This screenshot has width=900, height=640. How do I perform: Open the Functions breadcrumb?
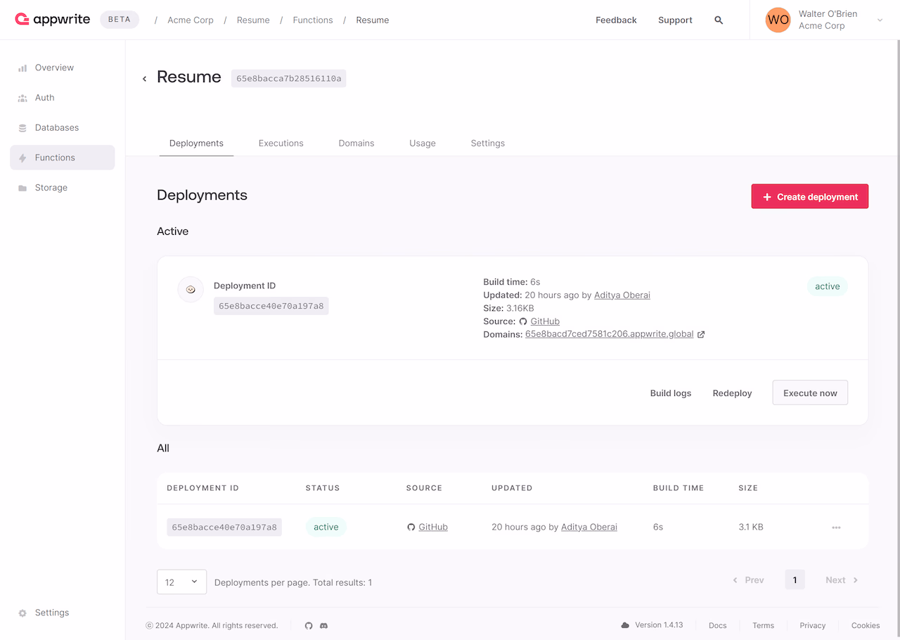[x=313, y=20]
